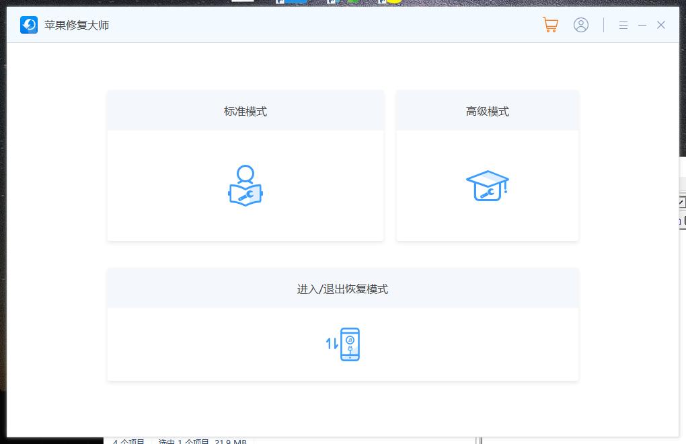Click the recovery mode phone icon

coord(350,344)
